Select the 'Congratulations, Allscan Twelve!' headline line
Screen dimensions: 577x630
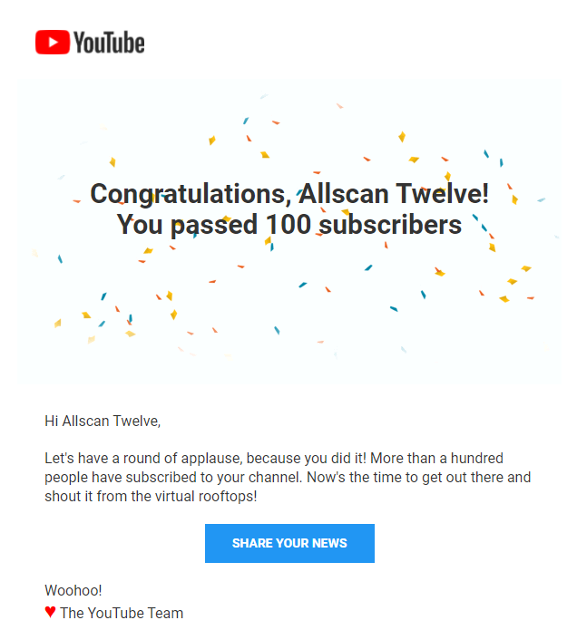tap(289, 195)
